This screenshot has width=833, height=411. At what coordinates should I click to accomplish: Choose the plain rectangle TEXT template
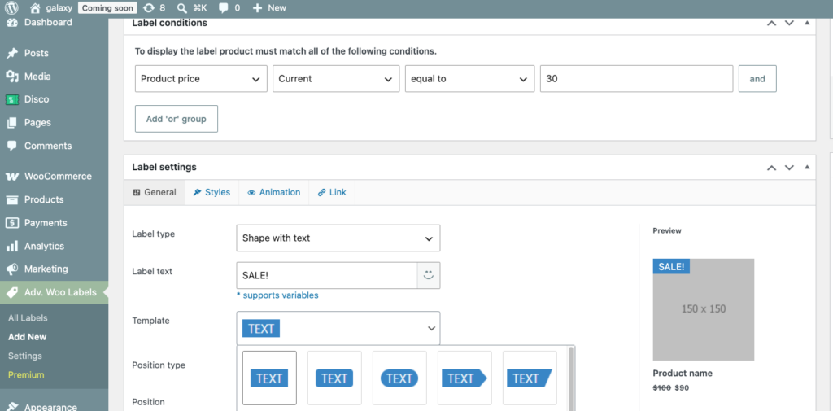point(269,378)
